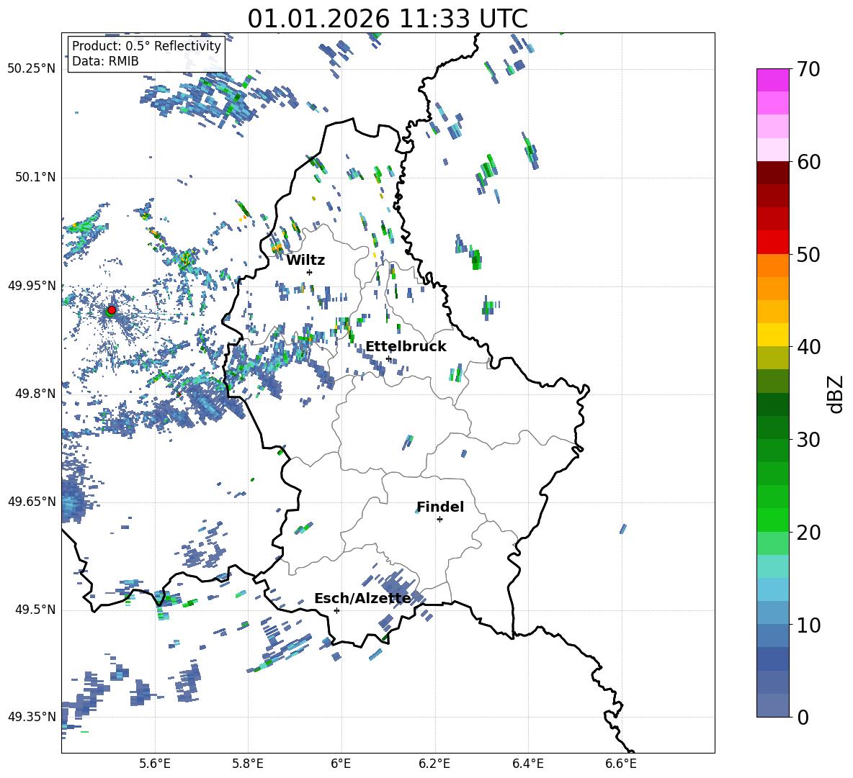853x778 pixels.
Task: Click the dBZ colorbar axis label
Action: [x=836, y=394]
